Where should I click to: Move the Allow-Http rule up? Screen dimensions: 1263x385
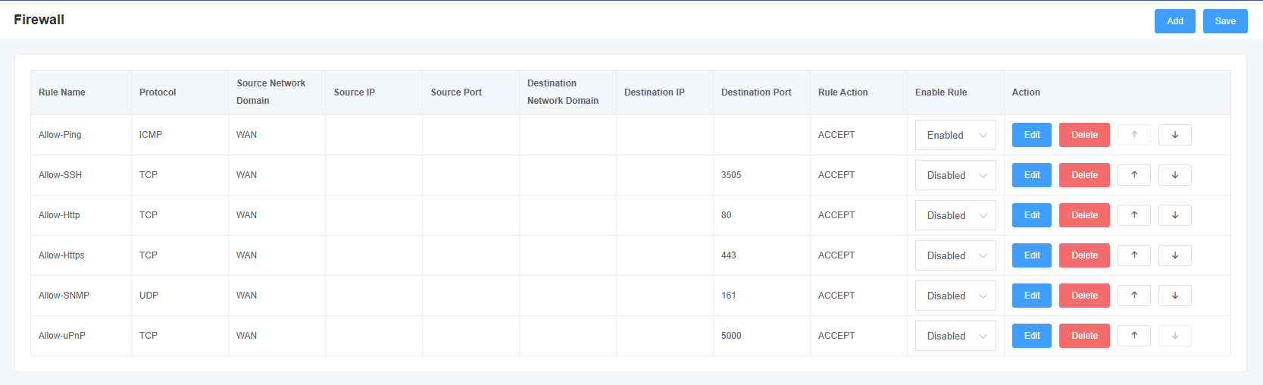click(1134, 215)
